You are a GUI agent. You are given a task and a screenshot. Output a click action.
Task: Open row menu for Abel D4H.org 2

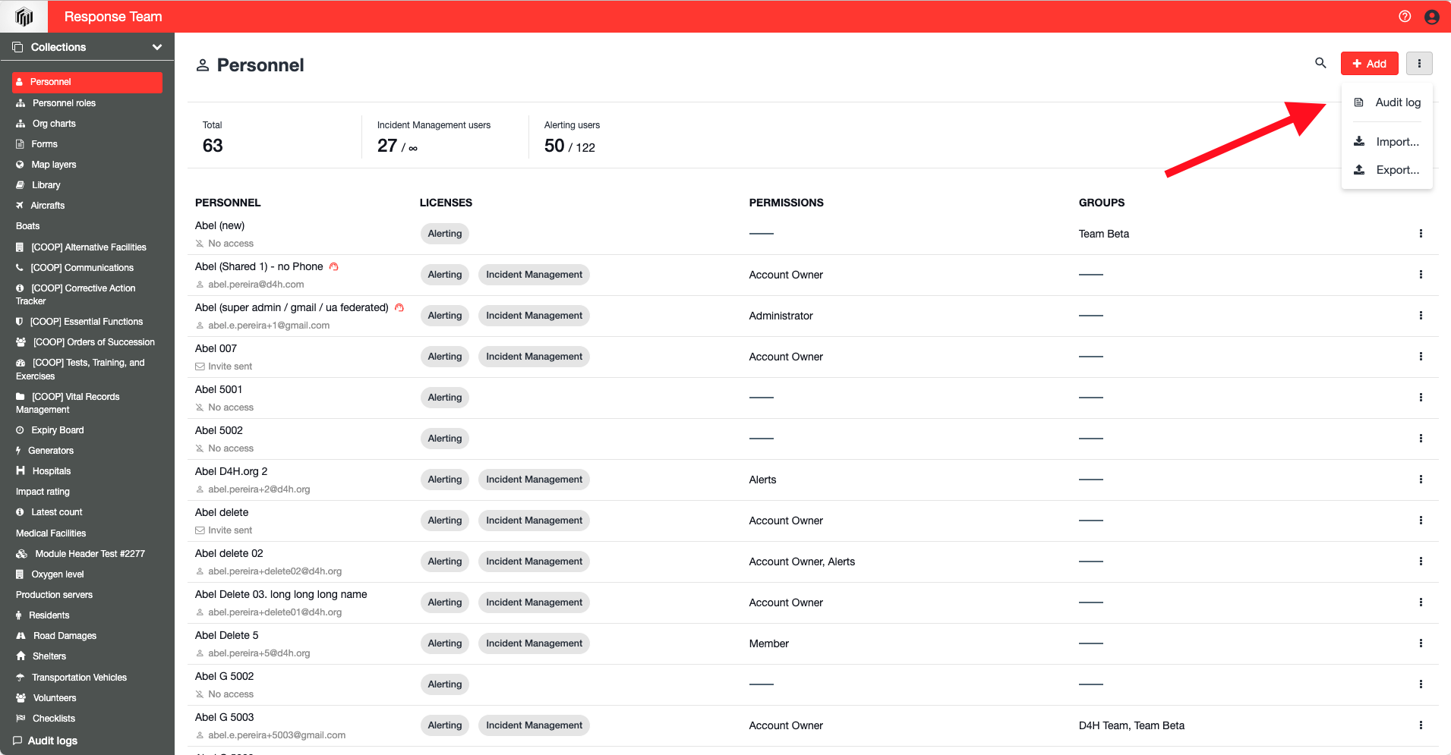(1421, 480)
